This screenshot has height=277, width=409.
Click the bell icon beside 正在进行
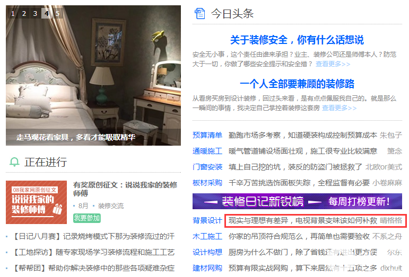coord(14,162)
